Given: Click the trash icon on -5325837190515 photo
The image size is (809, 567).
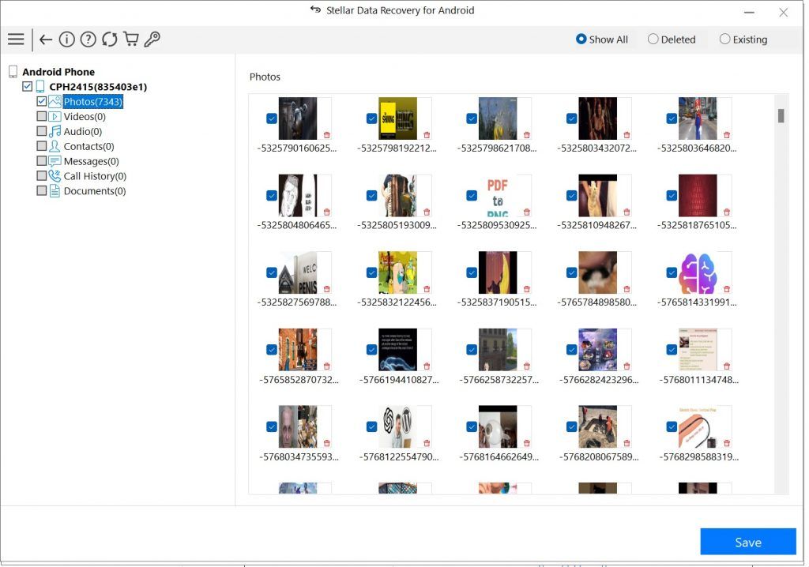Looking at the screenshot, I should 527,289.
